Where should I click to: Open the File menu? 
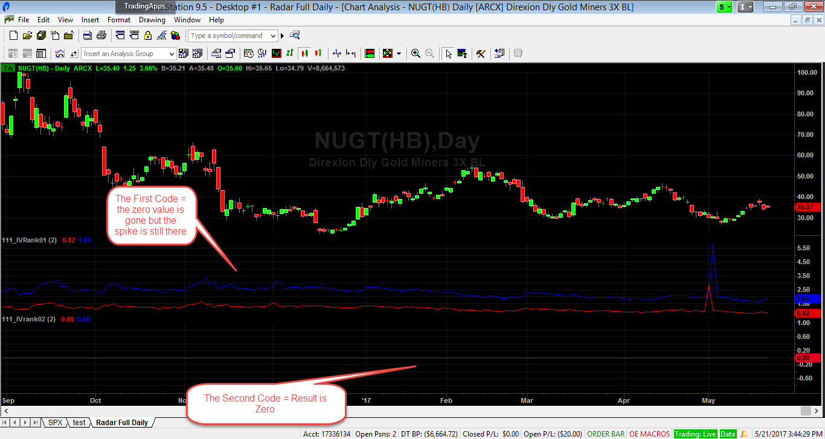pyautogui.click(x=24, y=20)
